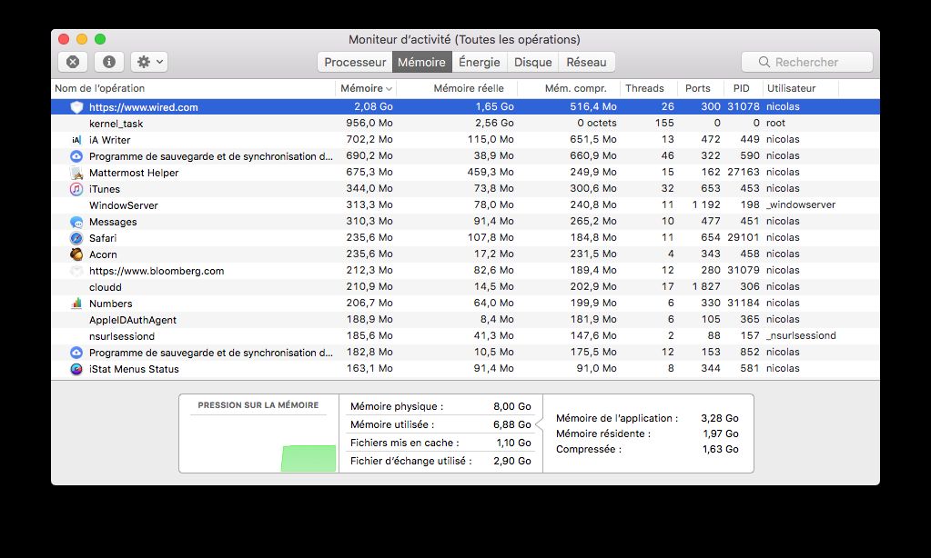The image size is (931, 558).
Task: Click the green memory pressure graph
Action: point(309,458)
